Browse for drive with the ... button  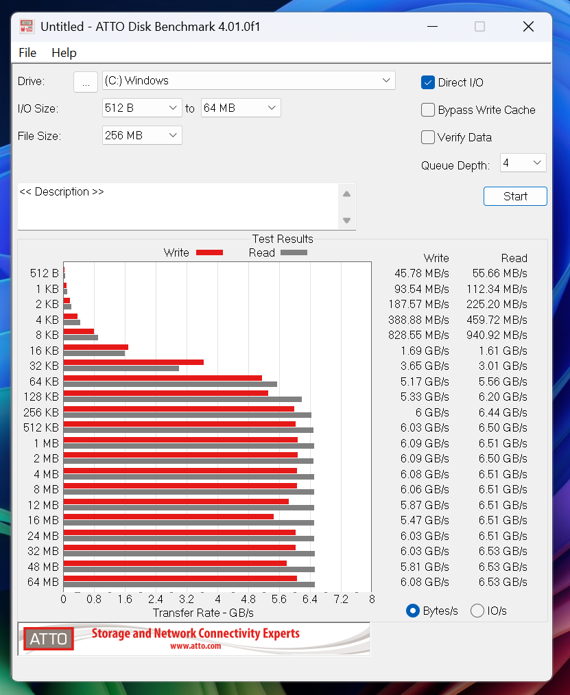[86, 82]
